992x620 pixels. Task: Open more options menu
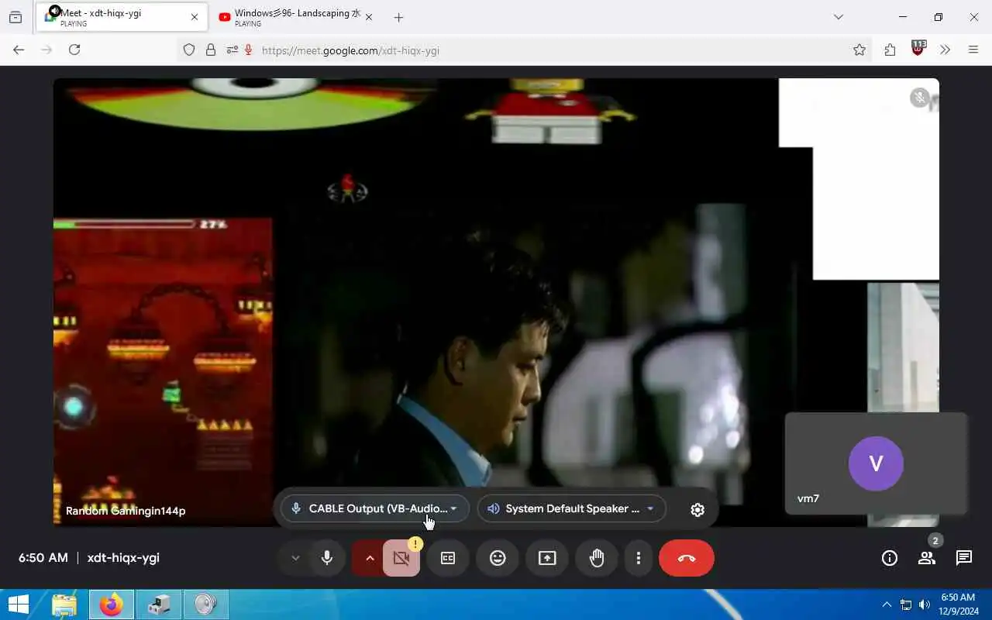[639, 558]
